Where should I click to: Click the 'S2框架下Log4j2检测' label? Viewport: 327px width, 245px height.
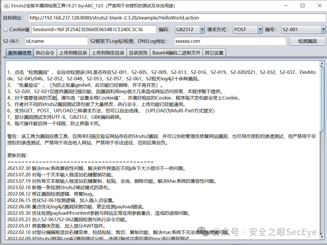tap(129, 41)
